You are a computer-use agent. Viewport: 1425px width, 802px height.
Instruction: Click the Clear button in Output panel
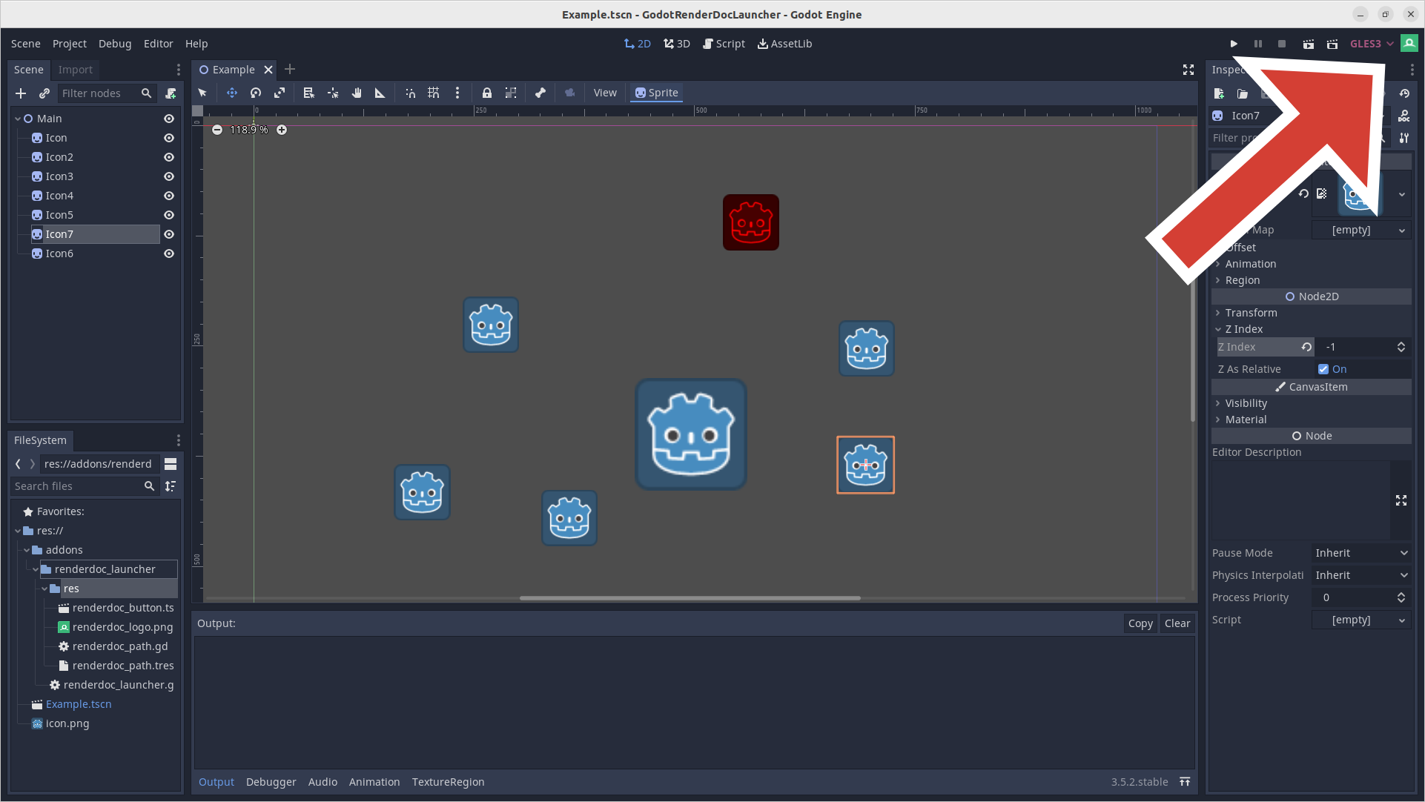coord(1178,623)
